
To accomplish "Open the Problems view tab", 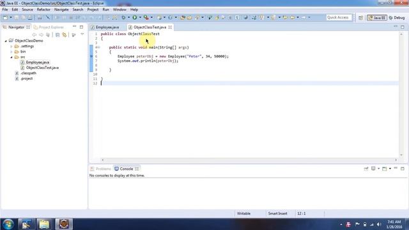I will 101,169.
